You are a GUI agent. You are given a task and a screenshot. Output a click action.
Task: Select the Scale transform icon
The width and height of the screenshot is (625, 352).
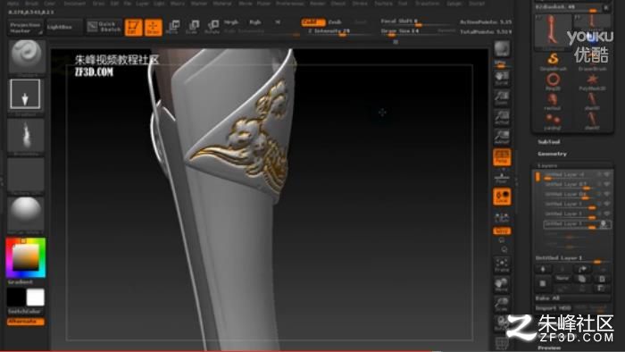[193, 27]
